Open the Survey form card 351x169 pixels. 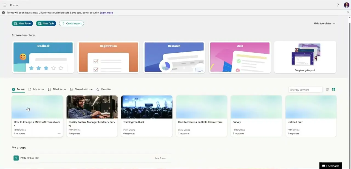click(x=256, y=116)
